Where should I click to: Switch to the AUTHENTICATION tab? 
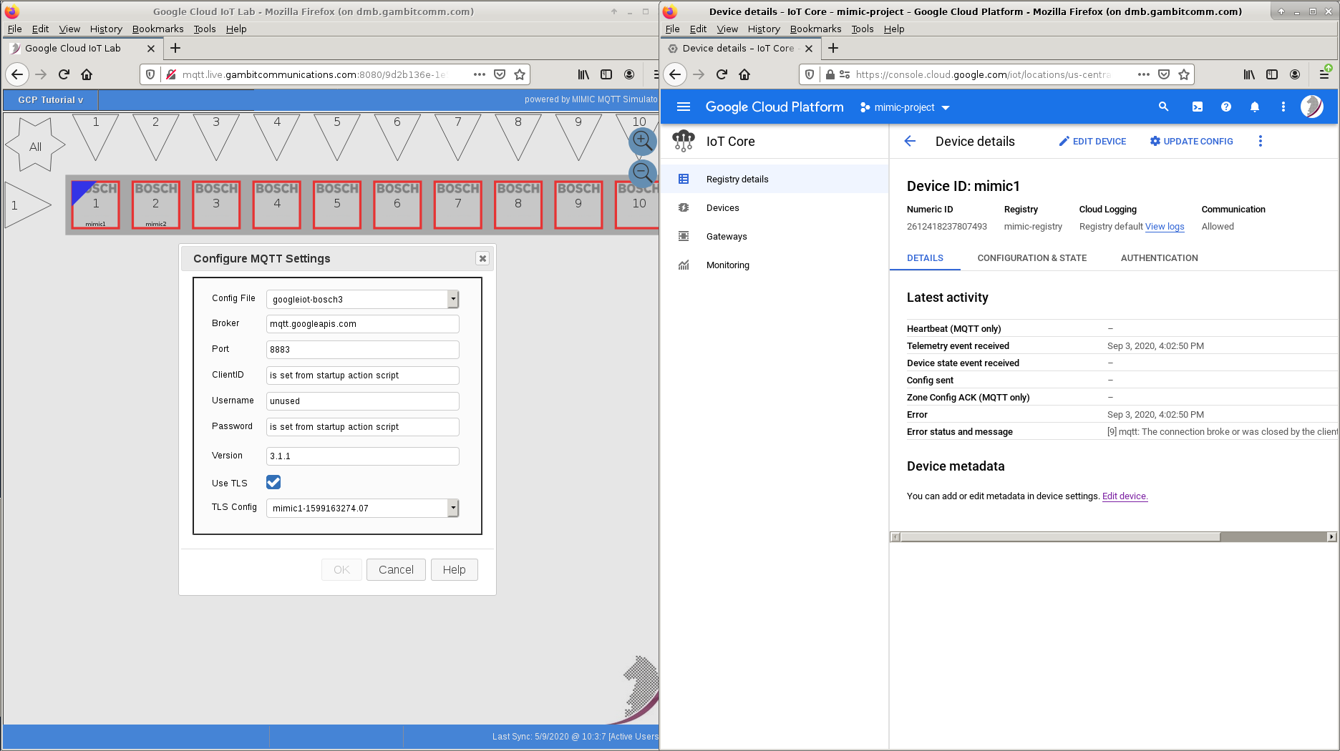click(1159, 258)
